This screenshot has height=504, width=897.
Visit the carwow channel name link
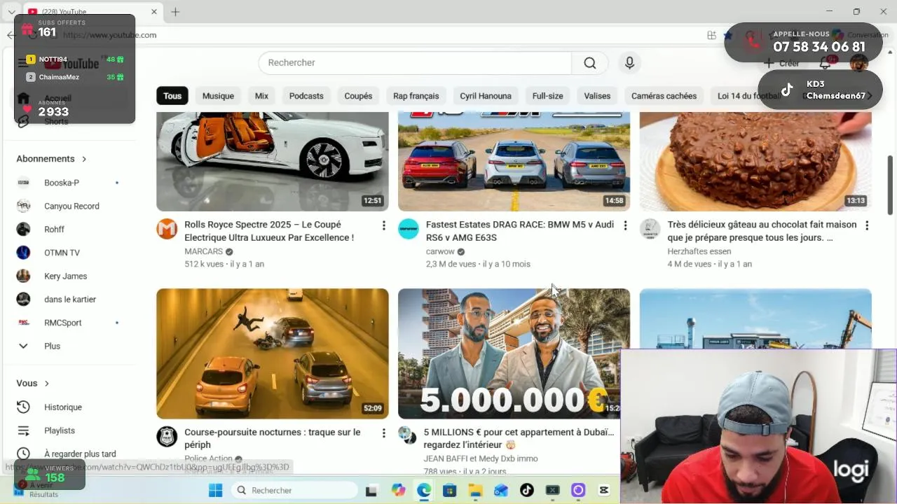click(440, 251)
